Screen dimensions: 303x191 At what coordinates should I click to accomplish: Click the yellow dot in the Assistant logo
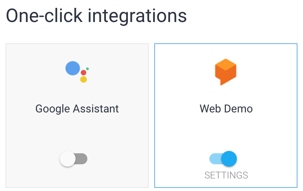(x=83, y=79)
